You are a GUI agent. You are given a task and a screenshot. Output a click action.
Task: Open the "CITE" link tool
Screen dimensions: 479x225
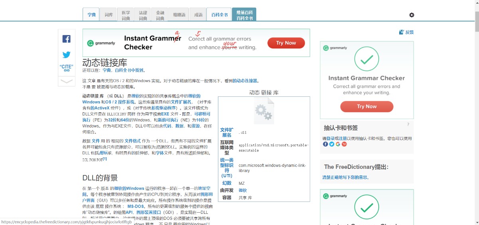click(66, 68)
